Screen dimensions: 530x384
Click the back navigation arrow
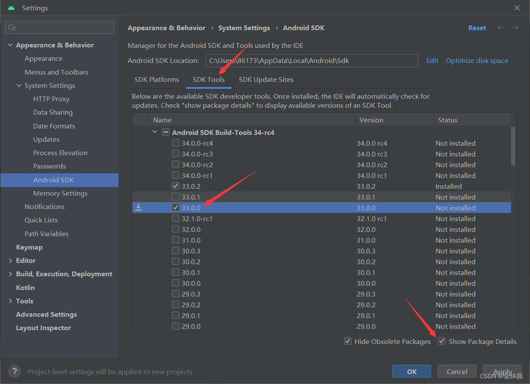click(x=501, y=28)
